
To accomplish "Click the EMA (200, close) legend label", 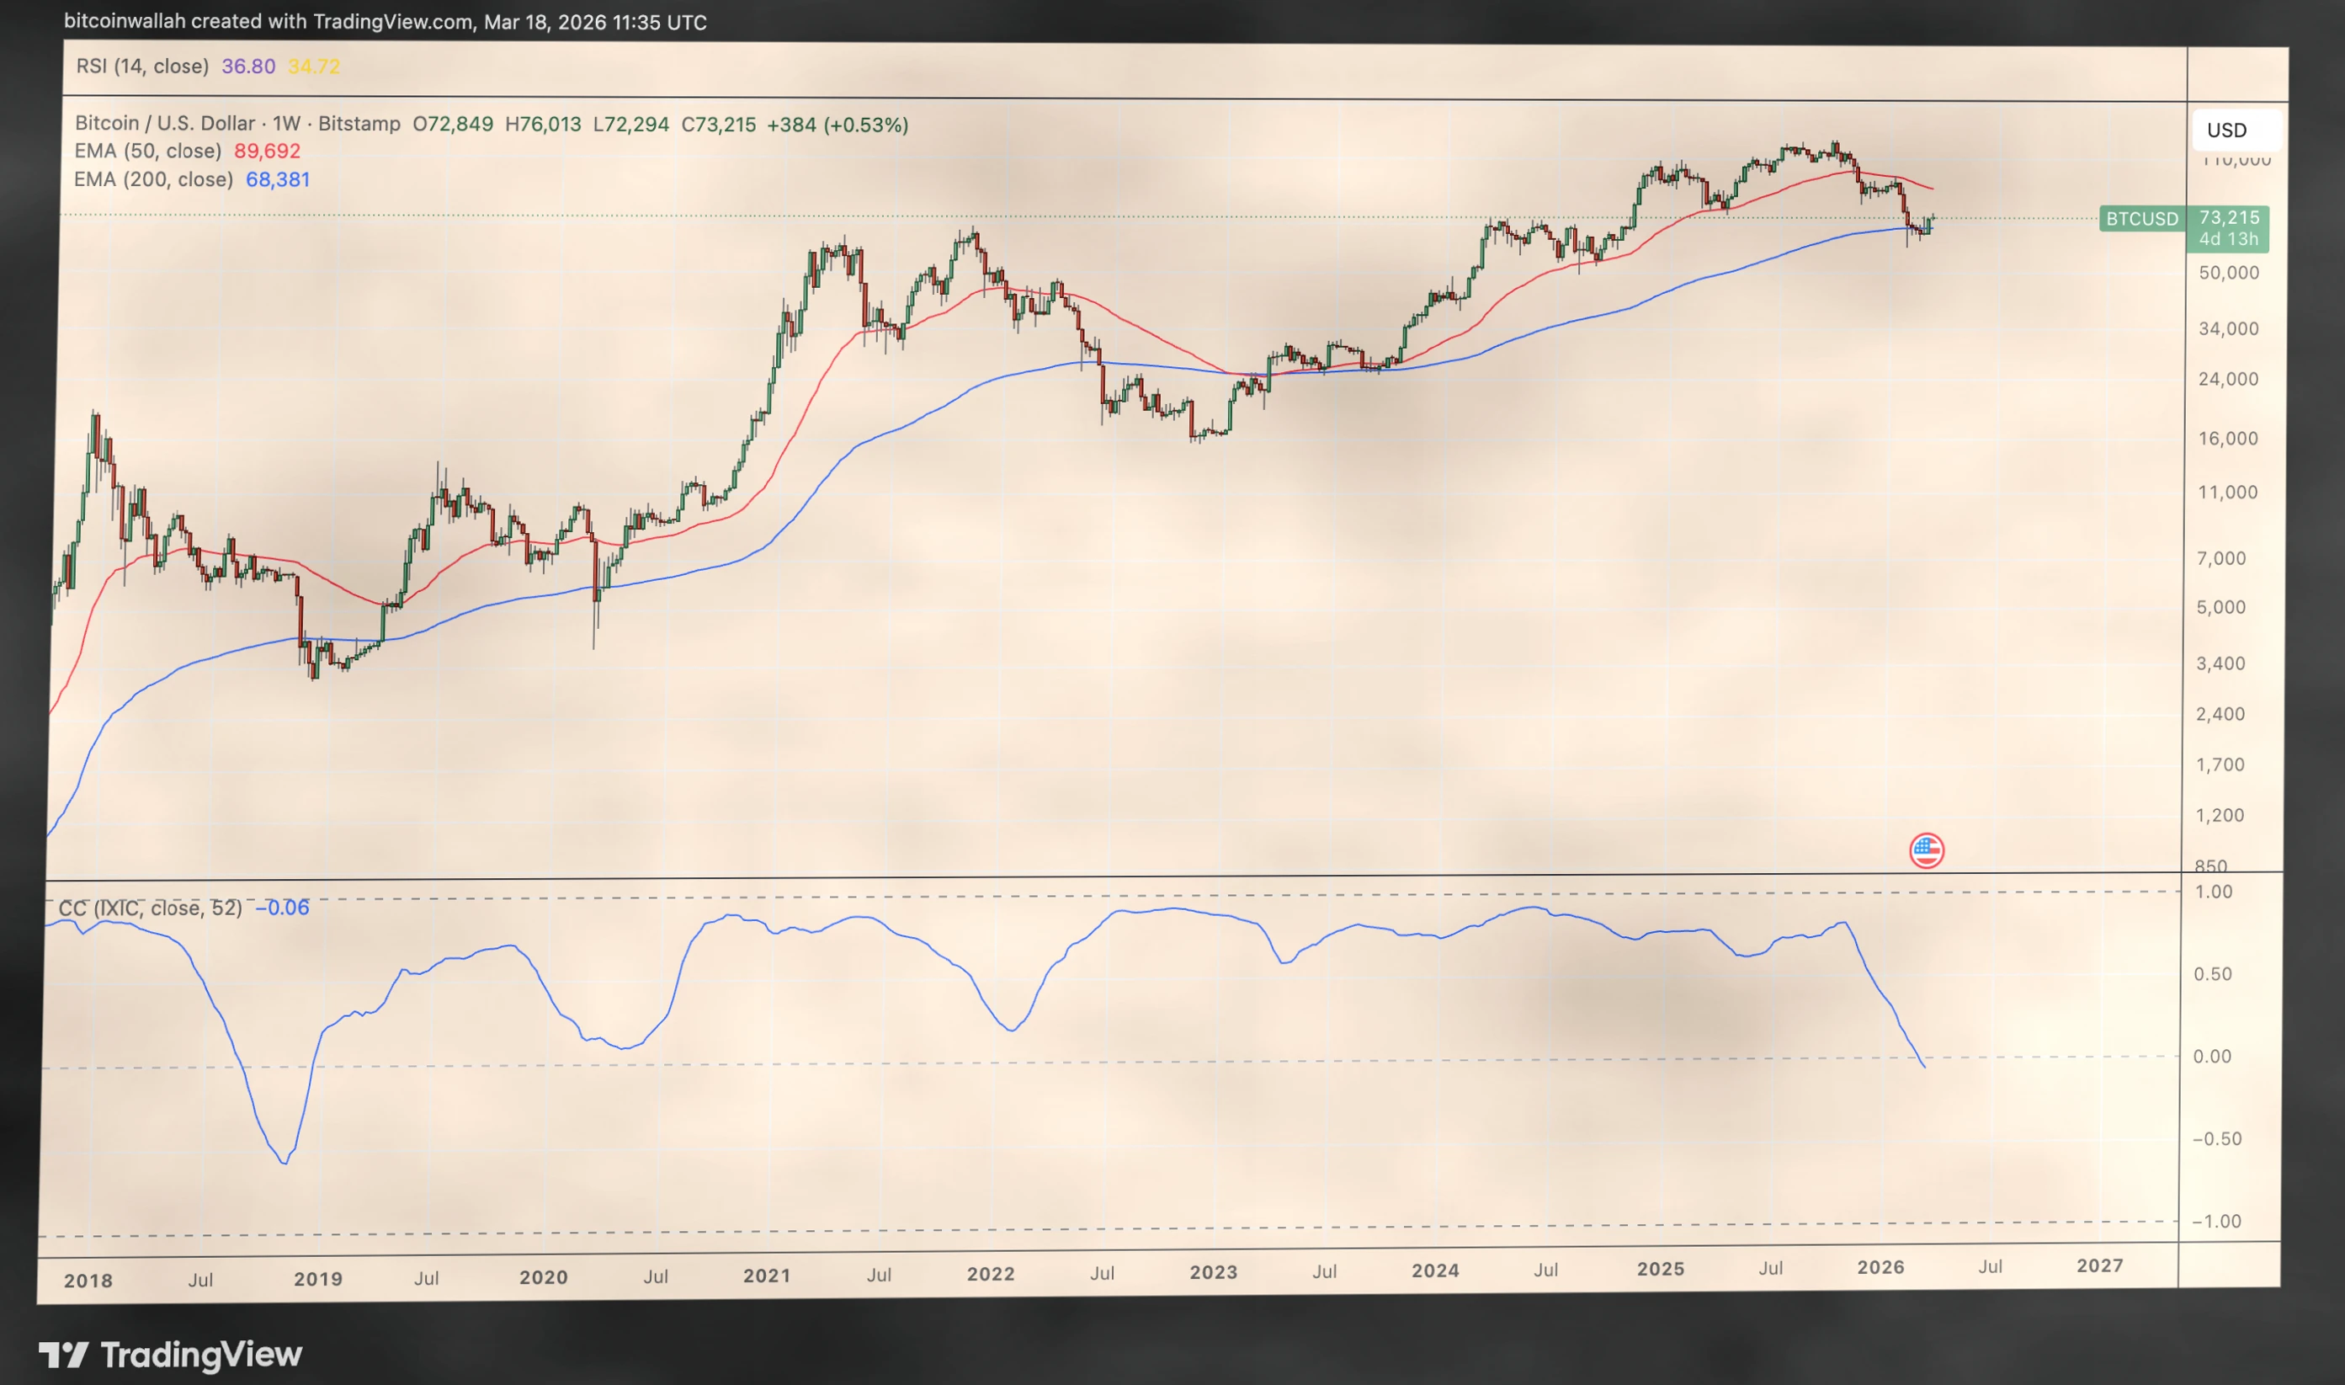I will 152,179.
